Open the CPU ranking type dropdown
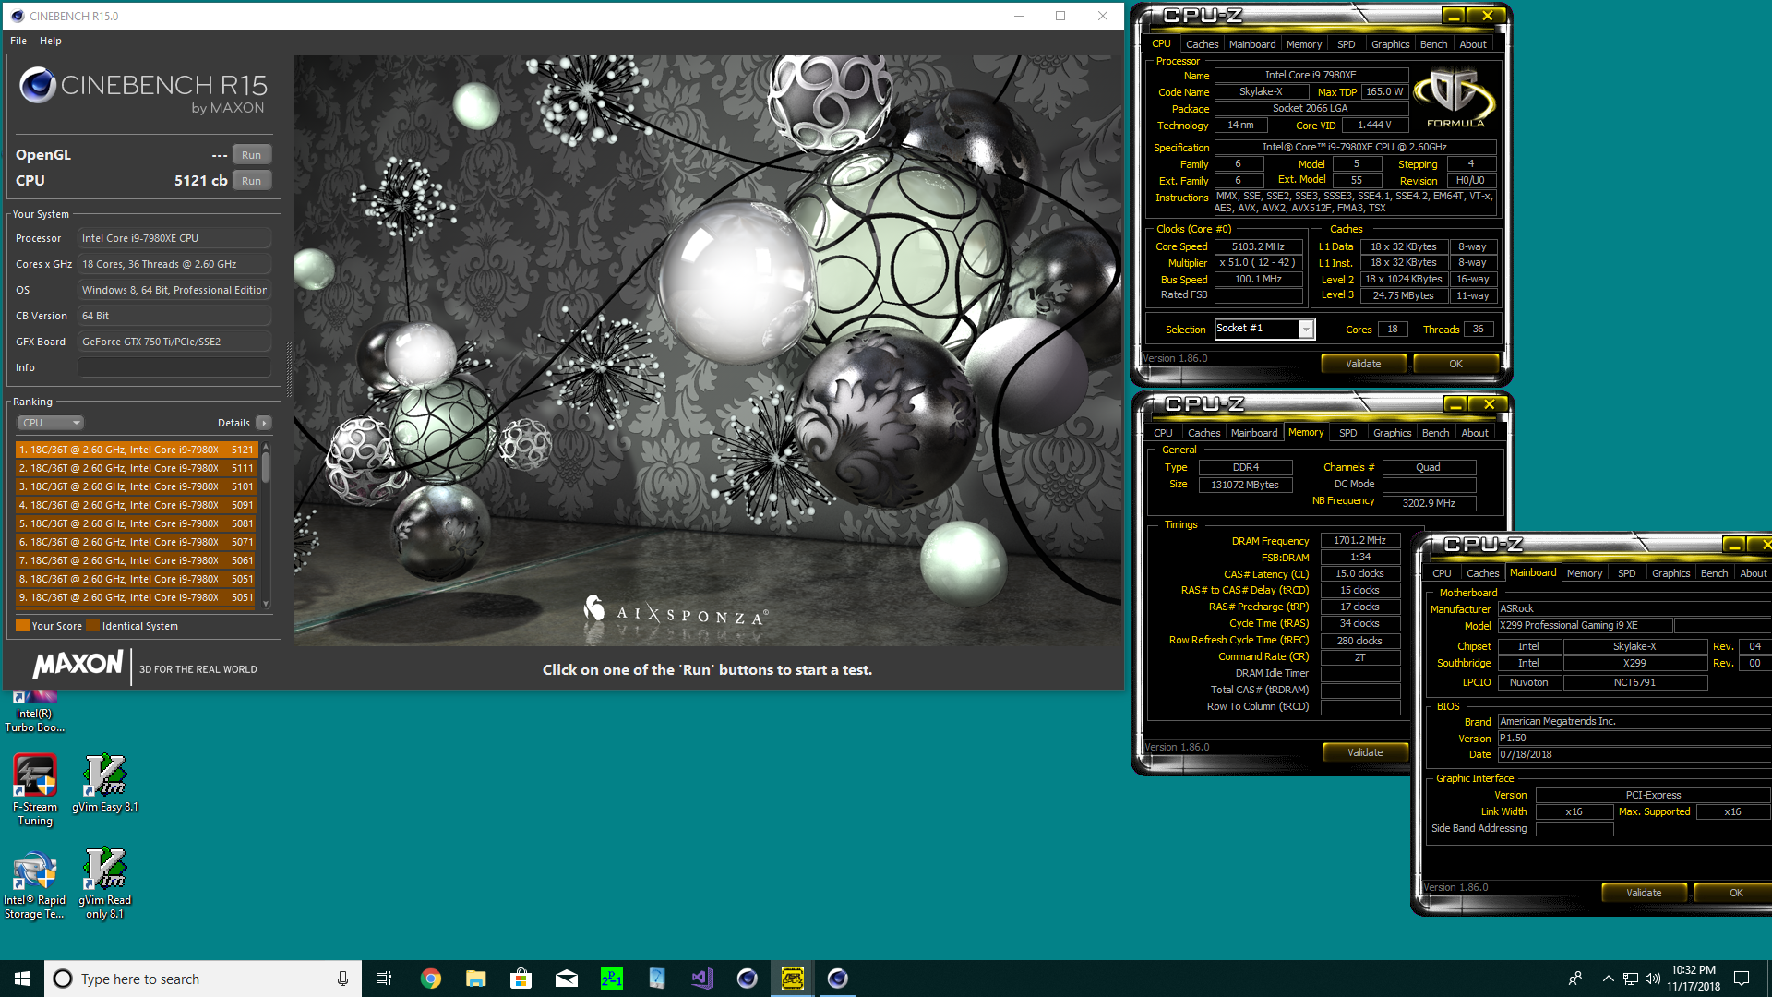Viewport: 1772px width, 997px height. 50,423
